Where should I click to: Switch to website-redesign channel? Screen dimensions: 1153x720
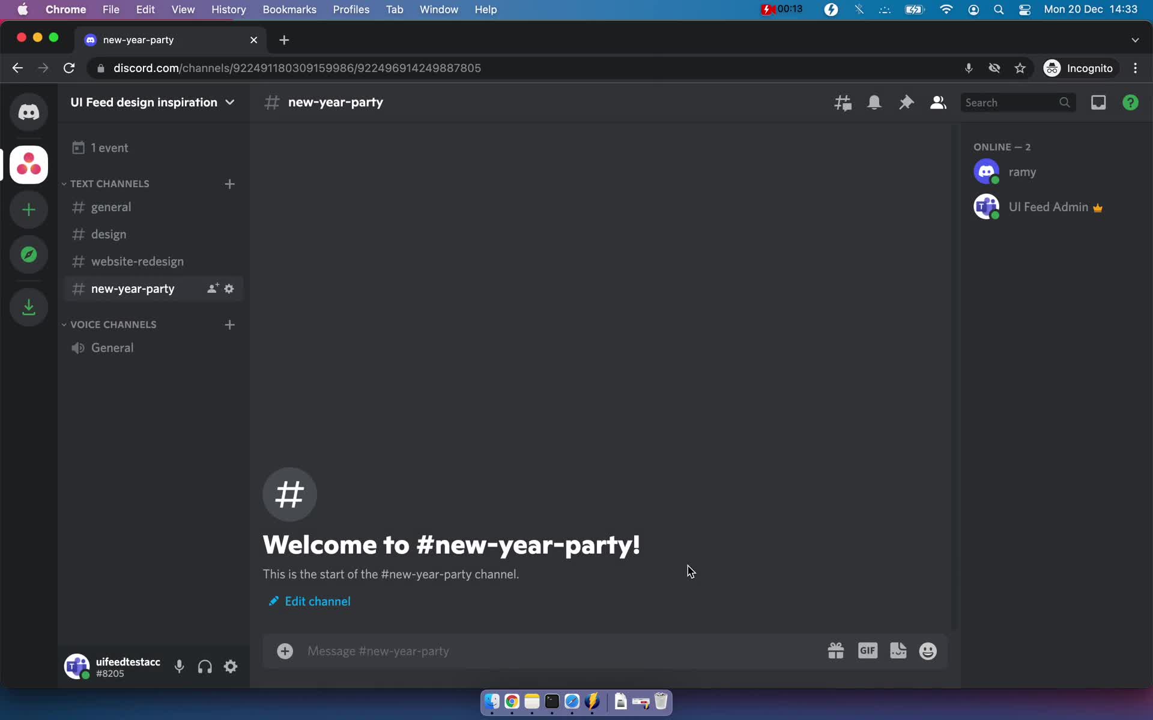point(153,262)
